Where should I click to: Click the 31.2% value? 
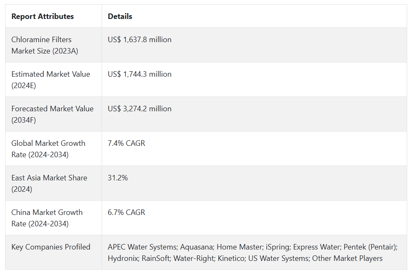coord(118,178)
